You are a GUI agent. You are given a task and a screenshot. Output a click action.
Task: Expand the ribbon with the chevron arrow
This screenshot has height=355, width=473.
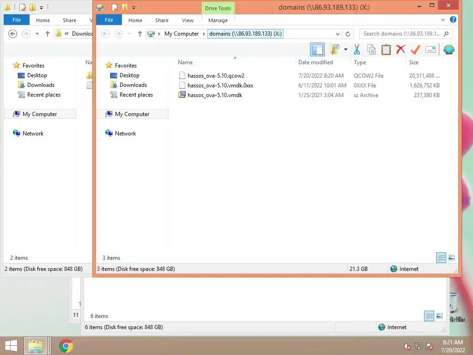click(x=443, y=19)
